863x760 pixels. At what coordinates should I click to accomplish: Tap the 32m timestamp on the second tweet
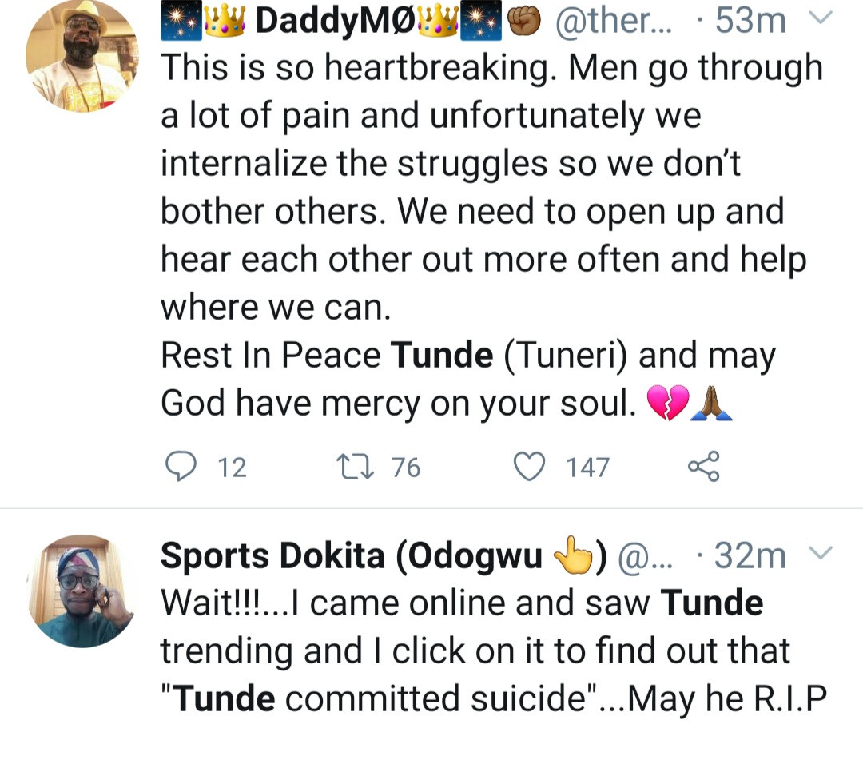tap(750, 556)
